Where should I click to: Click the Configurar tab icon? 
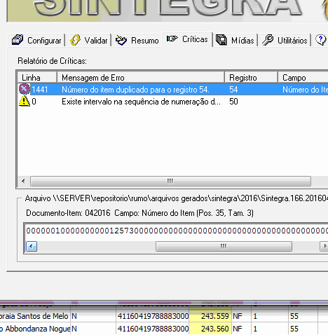pos(18,40)
